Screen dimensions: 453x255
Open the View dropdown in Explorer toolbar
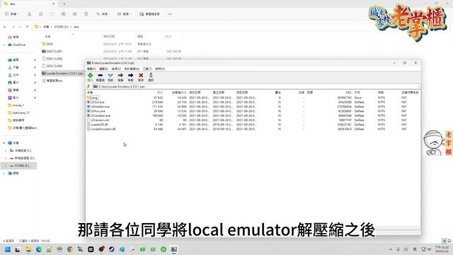click(125, 14)
